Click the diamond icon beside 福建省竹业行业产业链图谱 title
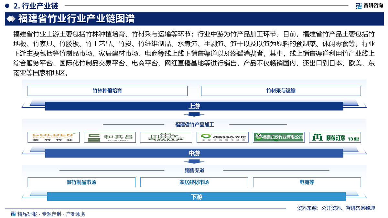The image size is (388, 218). (x=11, y=19)
